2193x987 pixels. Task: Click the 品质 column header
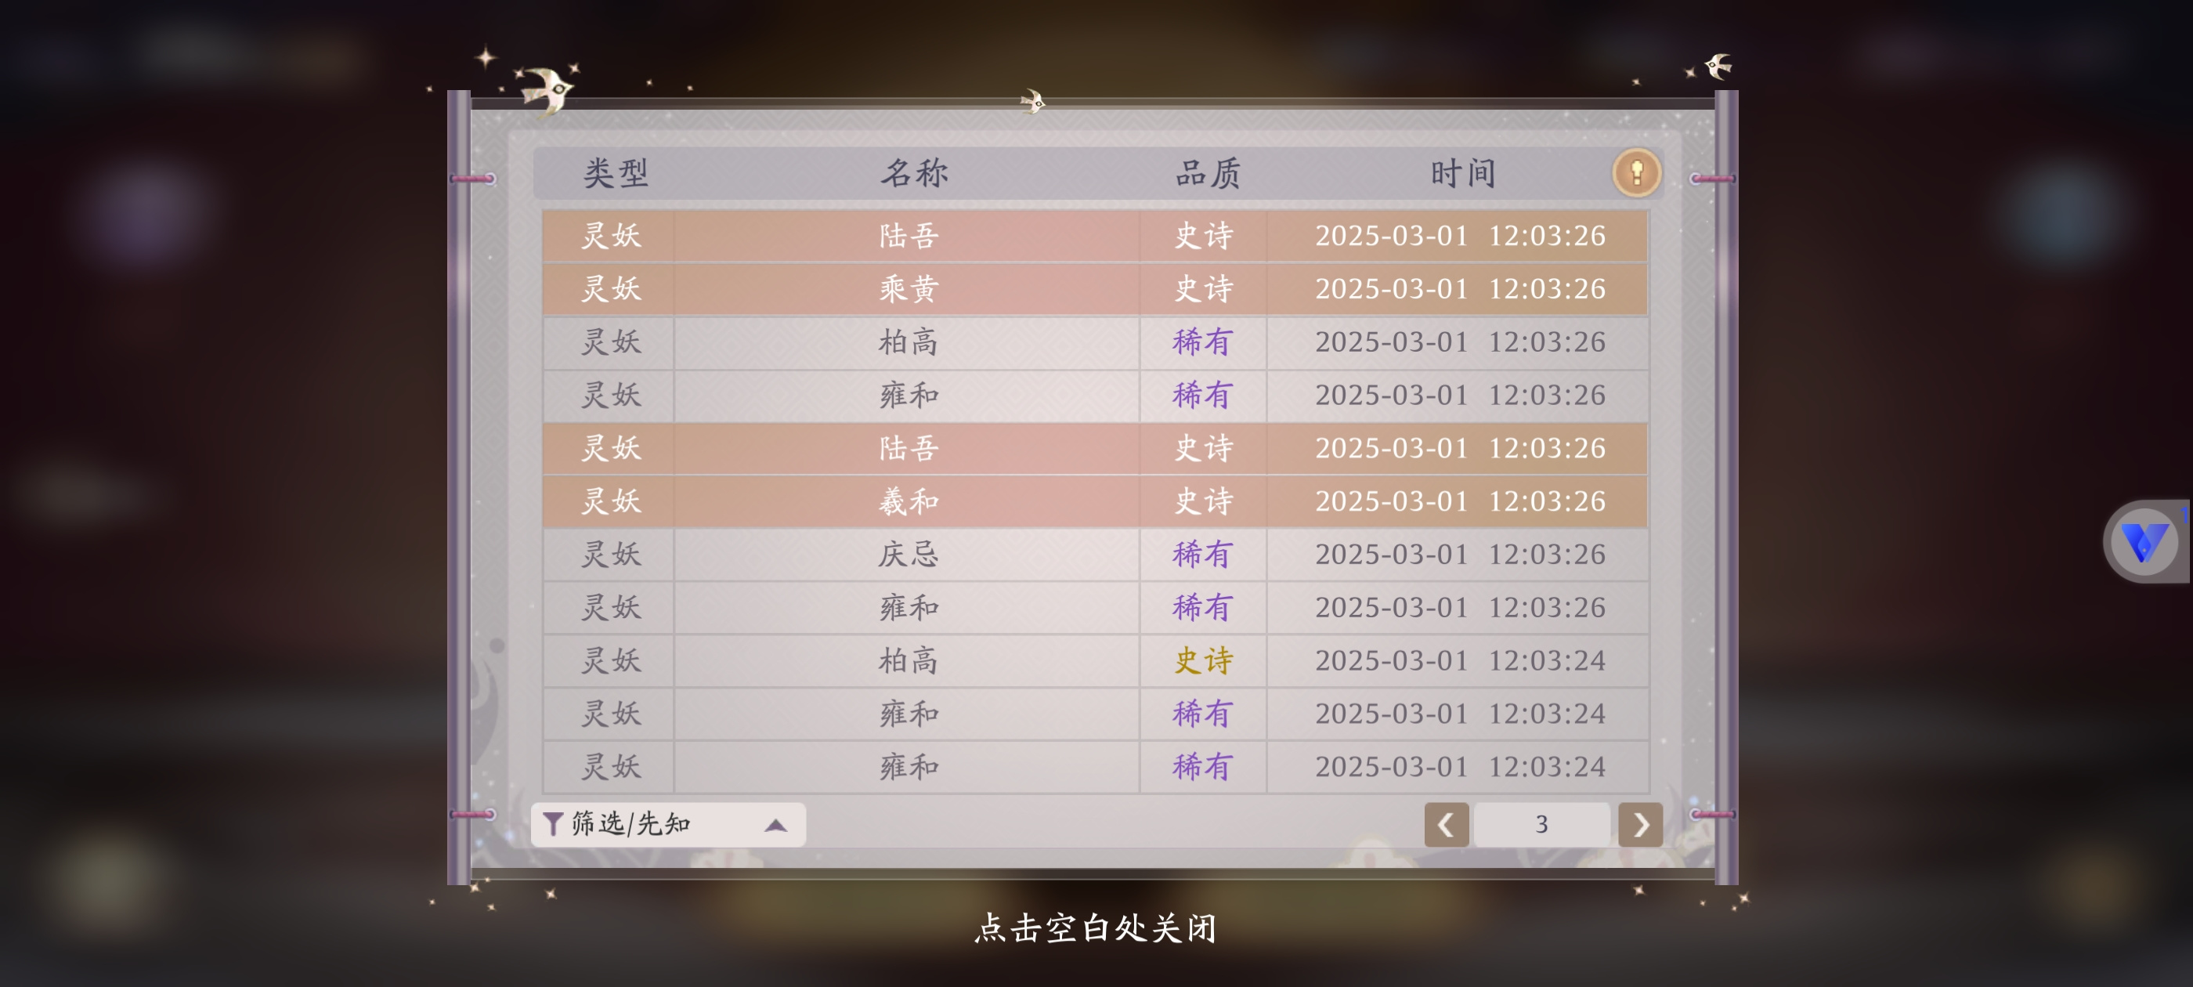1207,173
